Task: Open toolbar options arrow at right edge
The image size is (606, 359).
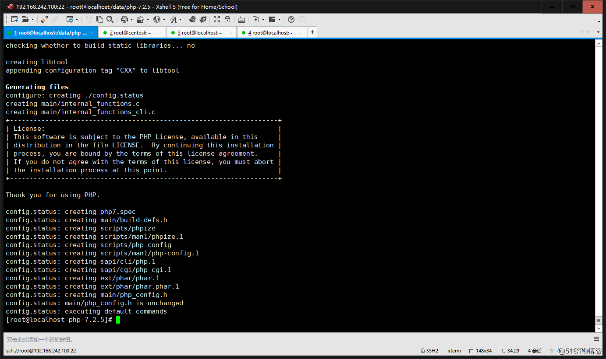Action: 599,21
